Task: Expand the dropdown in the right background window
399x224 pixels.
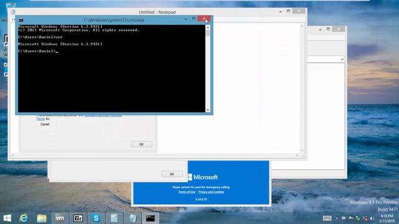Action: (x=342, y=60)
